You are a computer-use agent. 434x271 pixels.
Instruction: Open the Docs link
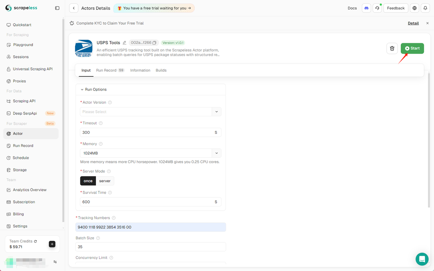tap(352, 8)
